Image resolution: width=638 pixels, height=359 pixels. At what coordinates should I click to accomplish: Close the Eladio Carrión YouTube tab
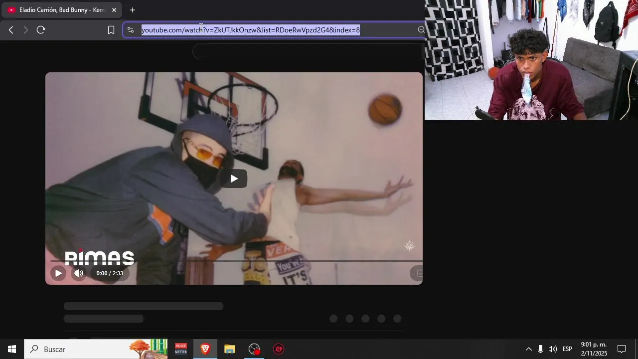(114, 10)
